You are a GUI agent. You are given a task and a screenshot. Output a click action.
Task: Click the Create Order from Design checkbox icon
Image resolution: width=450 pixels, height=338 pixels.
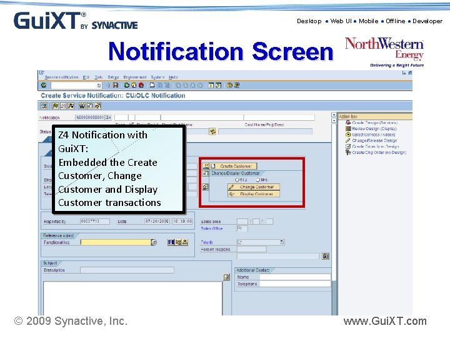pyautogui.click(x=348, y=146)
